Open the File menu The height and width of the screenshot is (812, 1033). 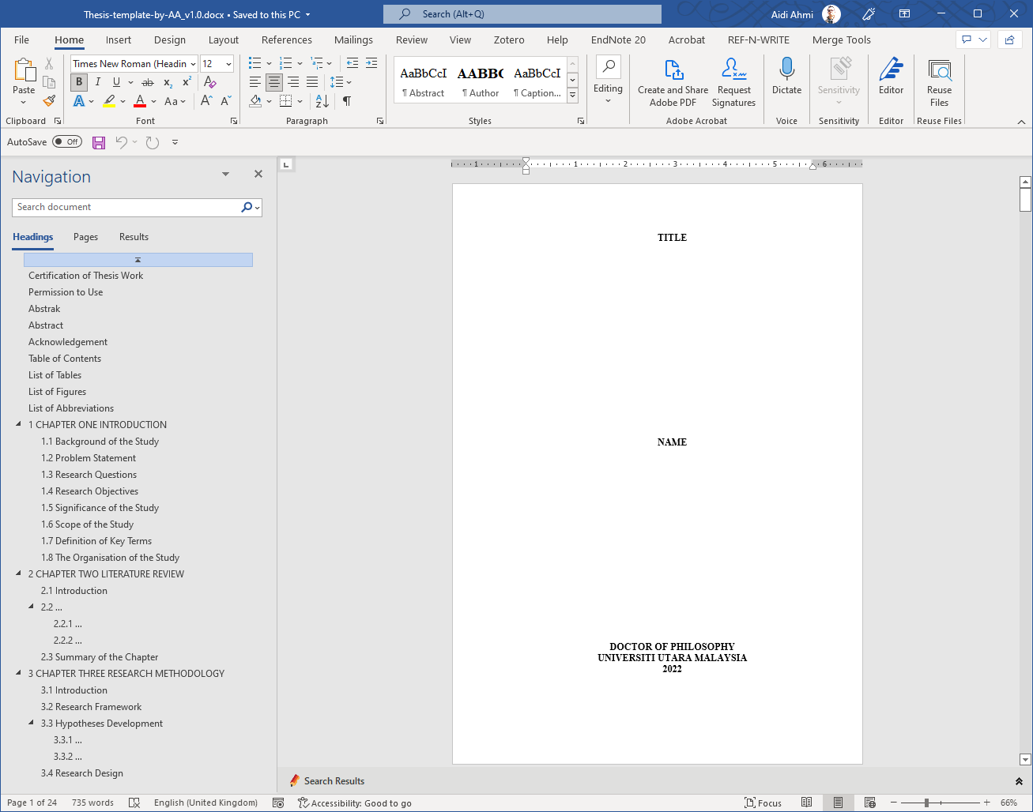(x=22, y=39)
